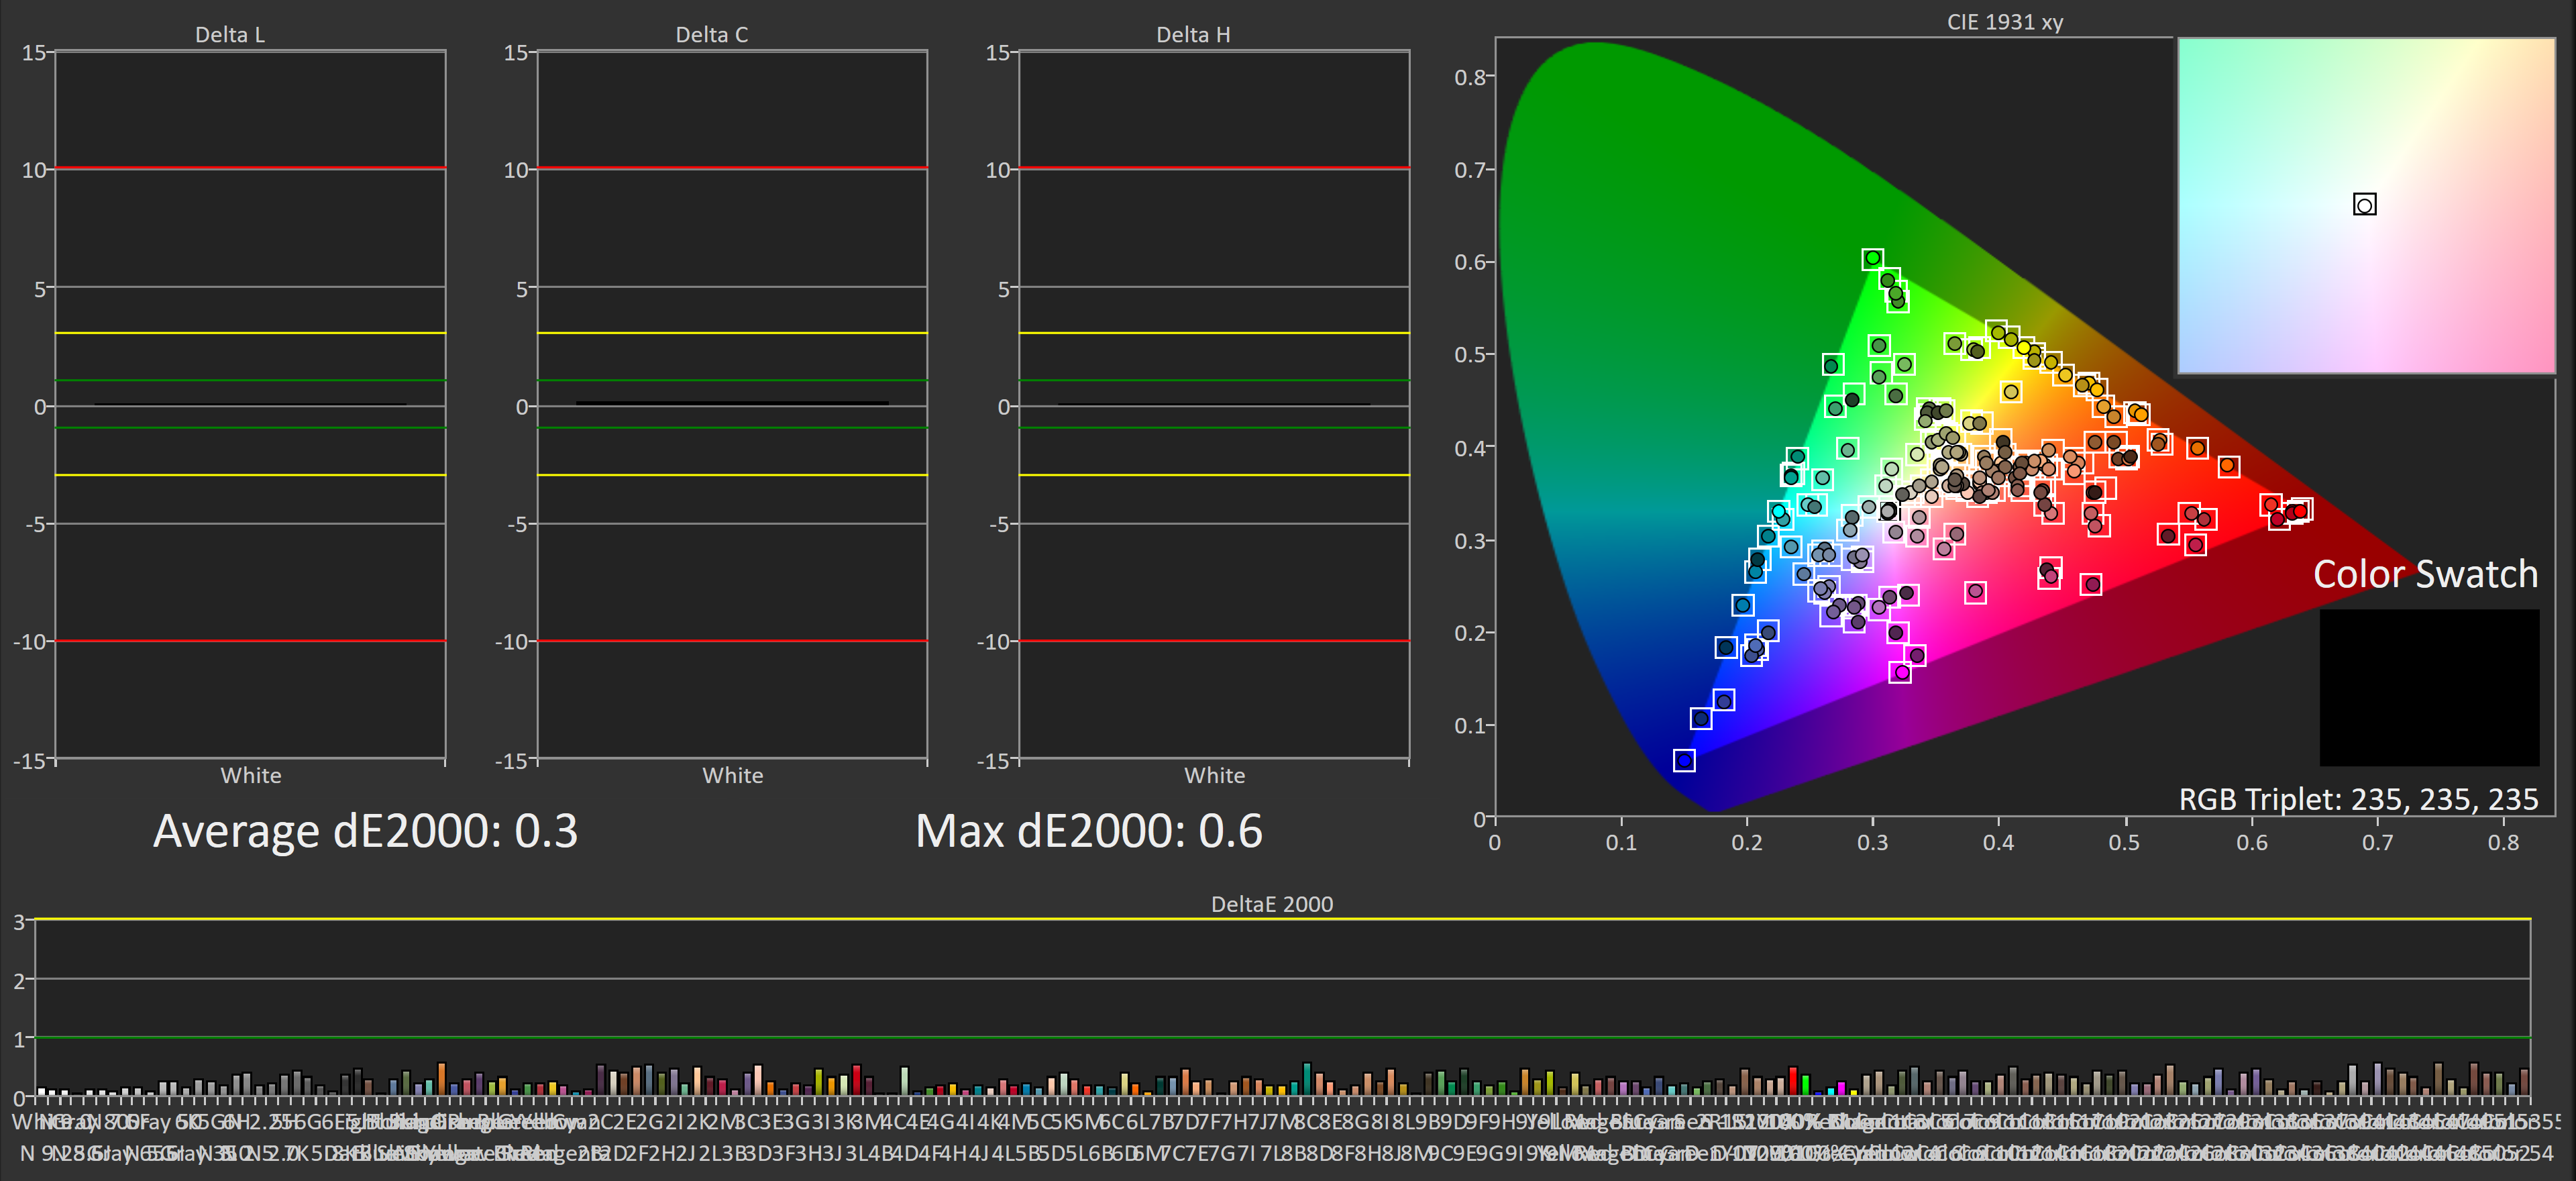
Task: Click the white point marker in zoomed CIE inset
Action: click(2364, 205)
